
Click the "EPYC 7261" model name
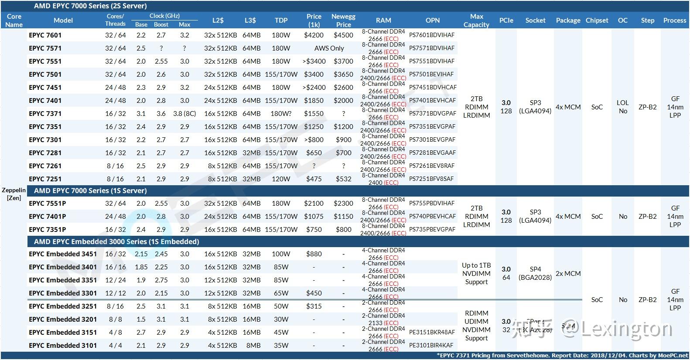[45, 166]
